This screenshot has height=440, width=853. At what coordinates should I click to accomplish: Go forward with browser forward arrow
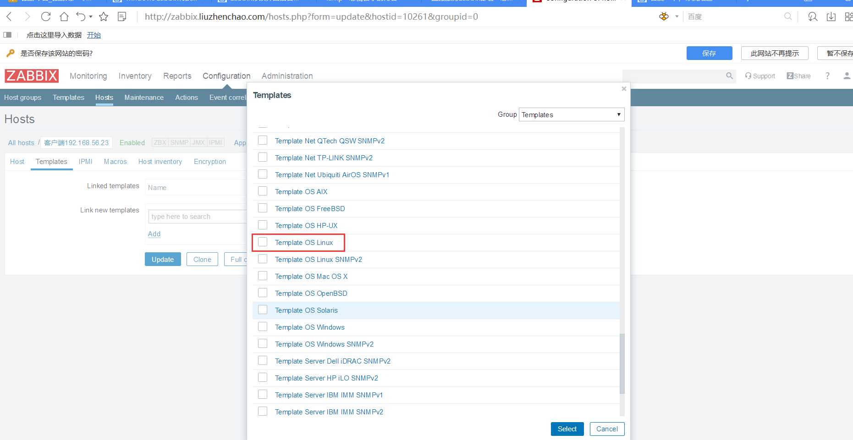[28, 17]
